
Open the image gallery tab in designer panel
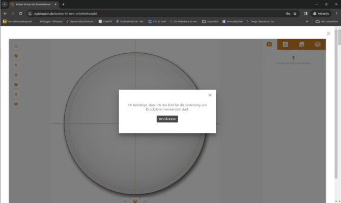coord(301,44)
